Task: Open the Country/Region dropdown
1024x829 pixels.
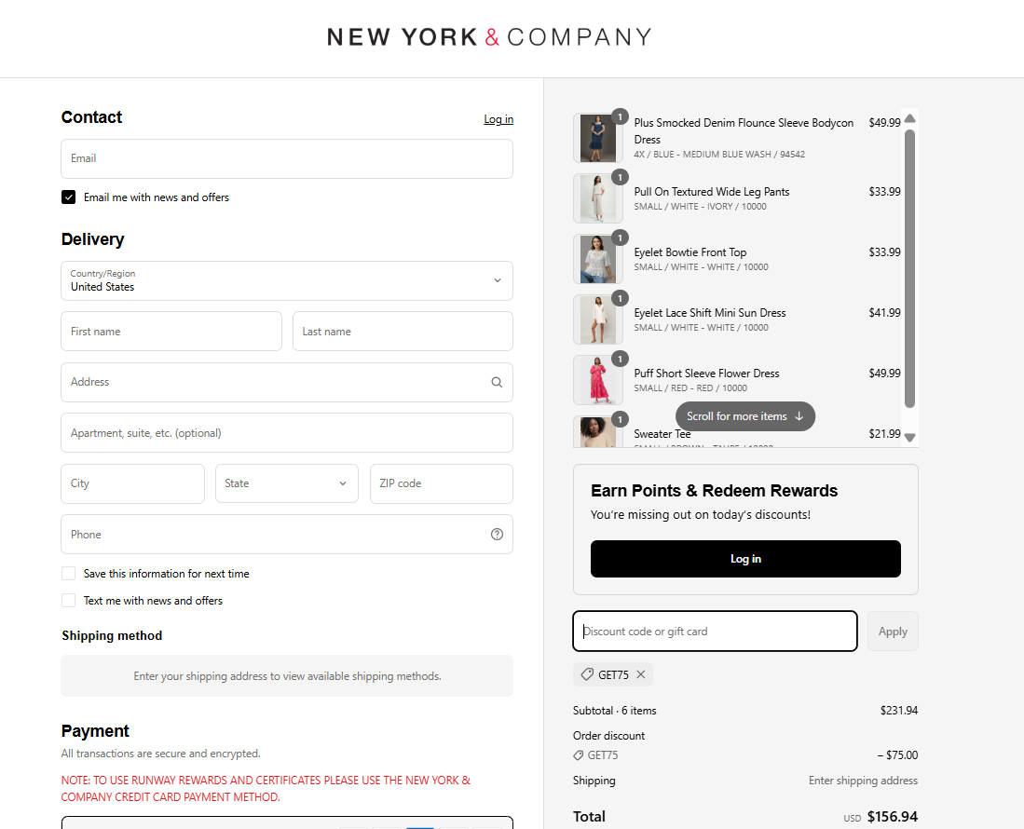Action: click(x=287, y=280)
